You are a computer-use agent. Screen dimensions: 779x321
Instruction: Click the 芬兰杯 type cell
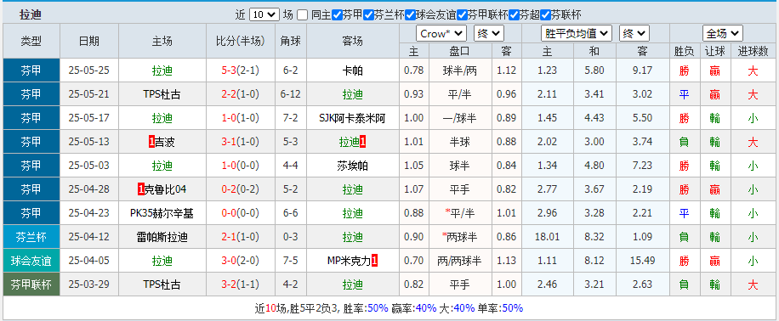(31, 237)
